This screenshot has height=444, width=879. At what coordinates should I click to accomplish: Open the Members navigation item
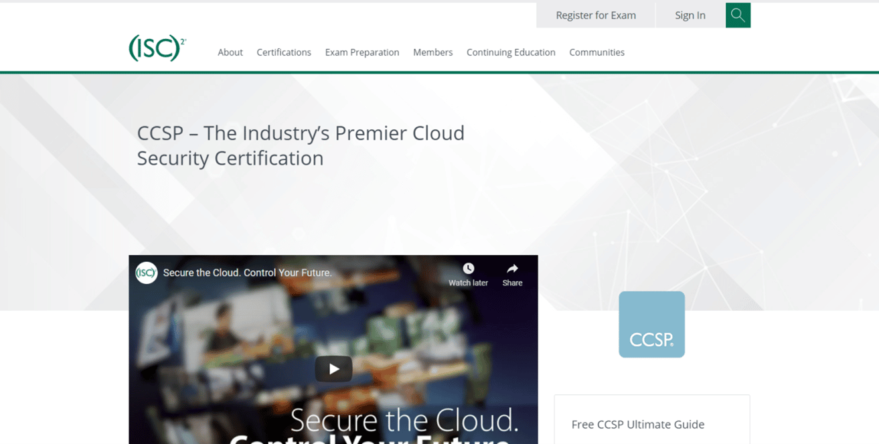click(x=432, y=52)
